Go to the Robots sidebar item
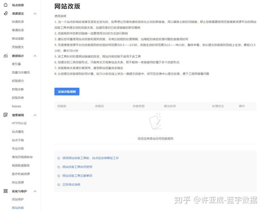Screen dimensions: 264x211 click(16, 106)
